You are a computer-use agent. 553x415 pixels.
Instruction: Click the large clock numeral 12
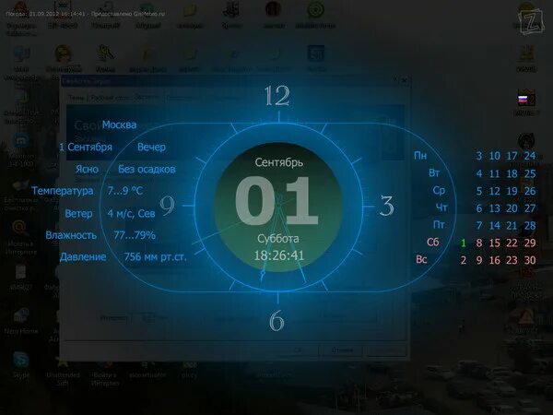coord(277,96)
